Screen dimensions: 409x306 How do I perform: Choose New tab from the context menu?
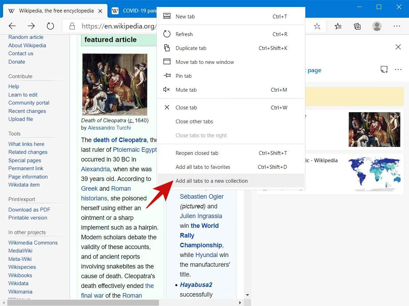[x=231, y=16]
